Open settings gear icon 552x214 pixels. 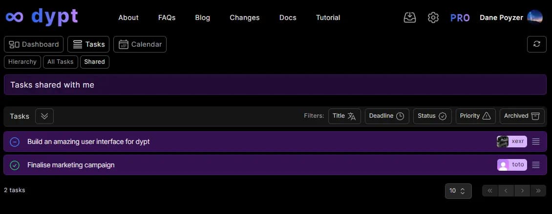tap(433, 18)
